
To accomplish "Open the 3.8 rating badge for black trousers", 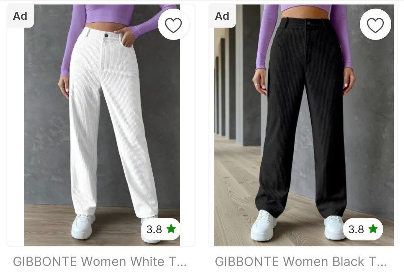I will [363, 229].
